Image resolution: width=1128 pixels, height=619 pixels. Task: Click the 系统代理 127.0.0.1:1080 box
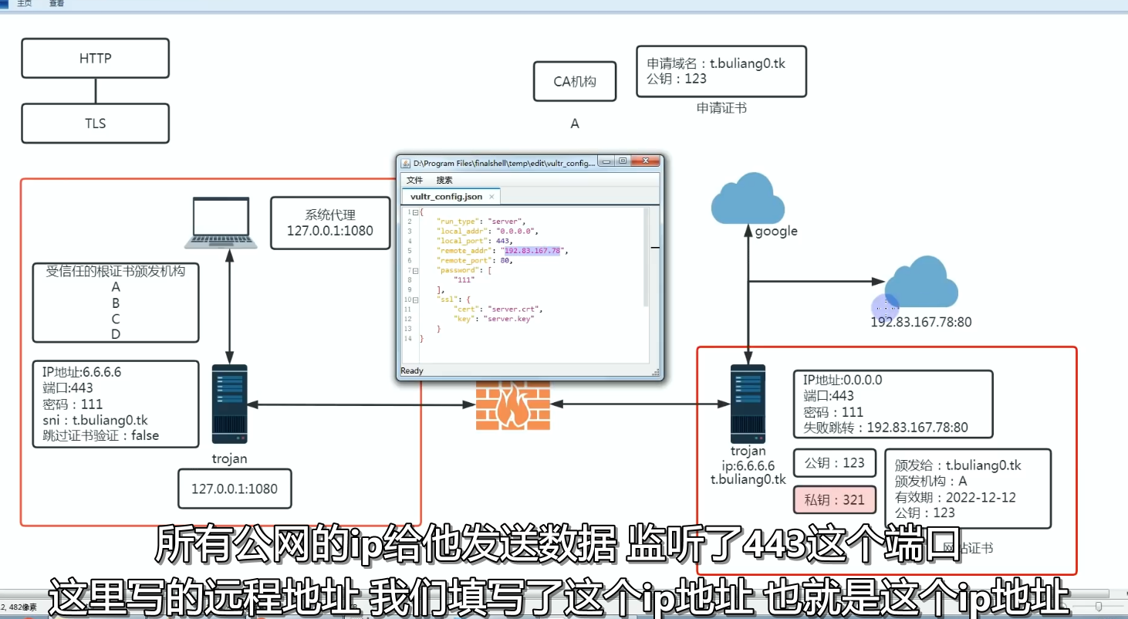(330, 222)
